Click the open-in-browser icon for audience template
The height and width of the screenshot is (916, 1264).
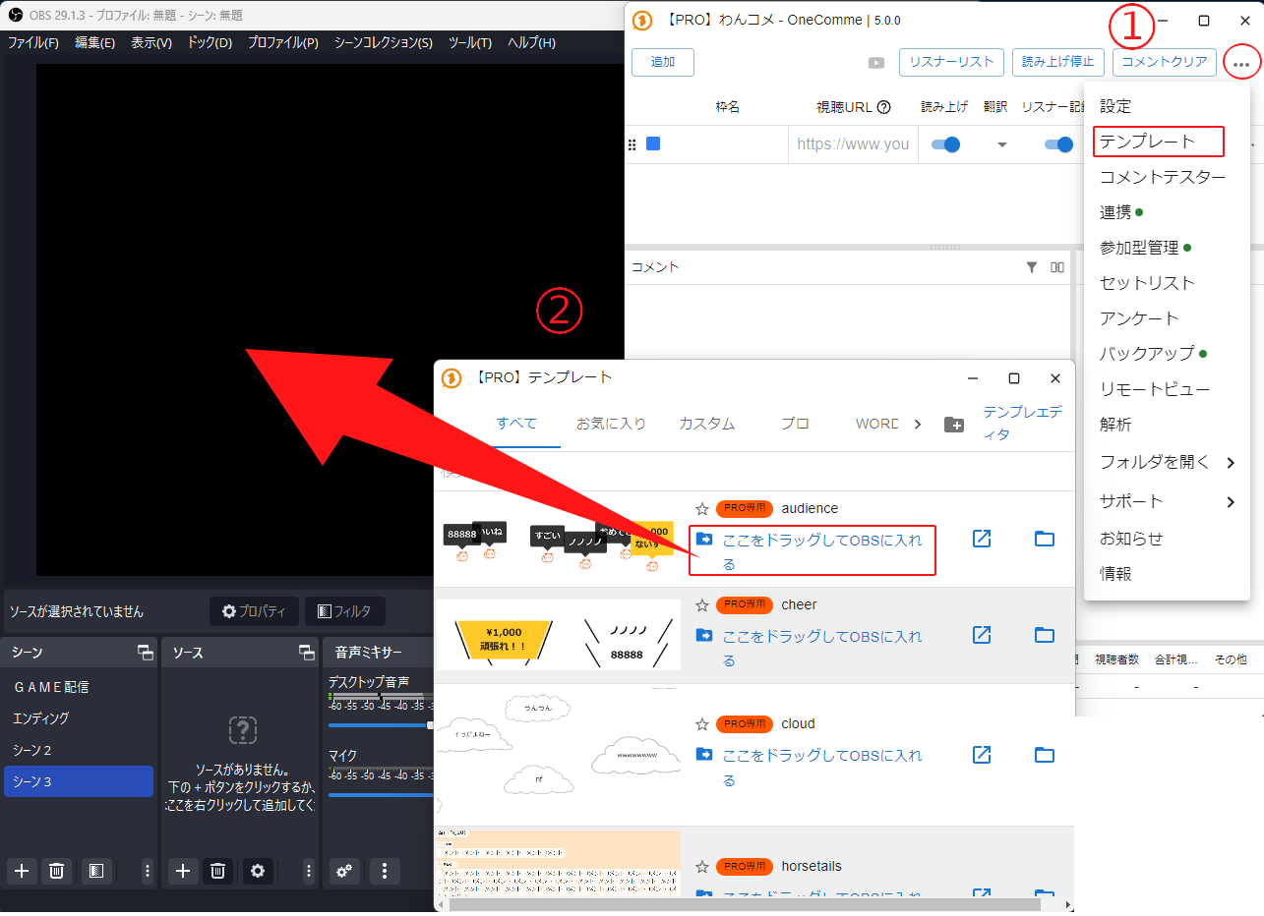tap(981, 539)
